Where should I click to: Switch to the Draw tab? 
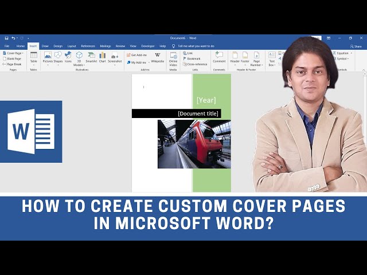click(x=45, y=46)
